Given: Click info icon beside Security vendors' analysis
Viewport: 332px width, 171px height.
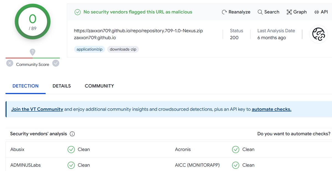Looking at the screenshot, I should click(x=72, y=134).
